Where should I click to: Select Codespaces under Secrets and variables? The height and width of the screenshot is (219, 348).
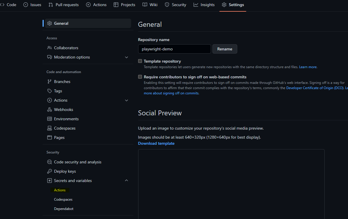[x=63, y=199]
